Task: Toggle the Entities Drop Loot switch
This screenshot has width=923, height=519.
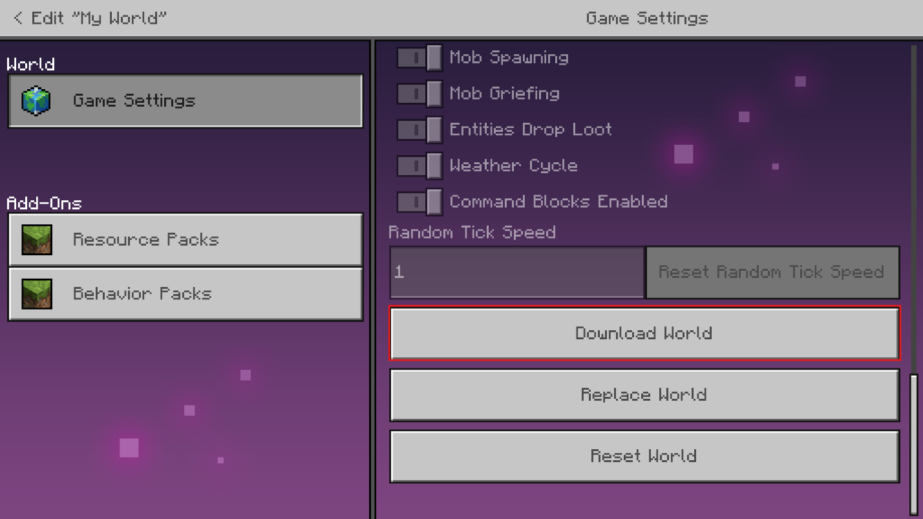Action: tap(419, 130)
